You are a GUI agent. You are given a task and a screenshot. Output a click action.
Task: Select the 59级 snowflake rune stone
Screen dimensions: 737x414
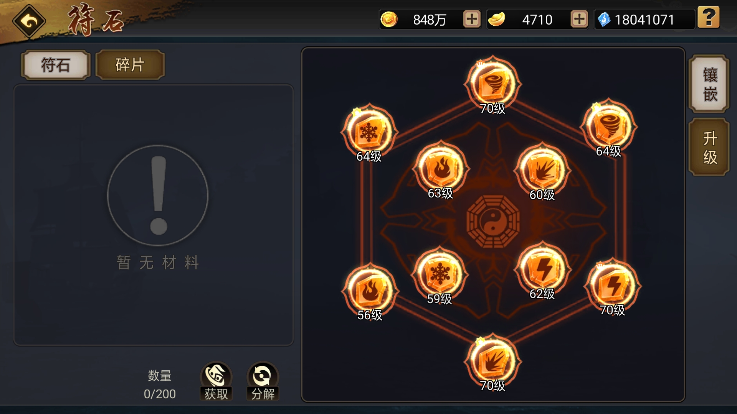440,274
